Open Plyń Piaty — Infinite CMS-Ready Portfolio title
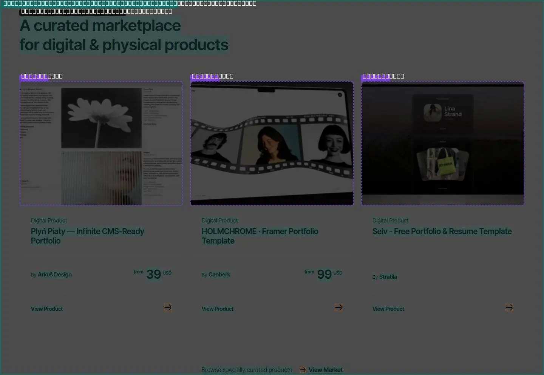The height and width of the screenshot is (375, 544). click(x=87, y=236)
